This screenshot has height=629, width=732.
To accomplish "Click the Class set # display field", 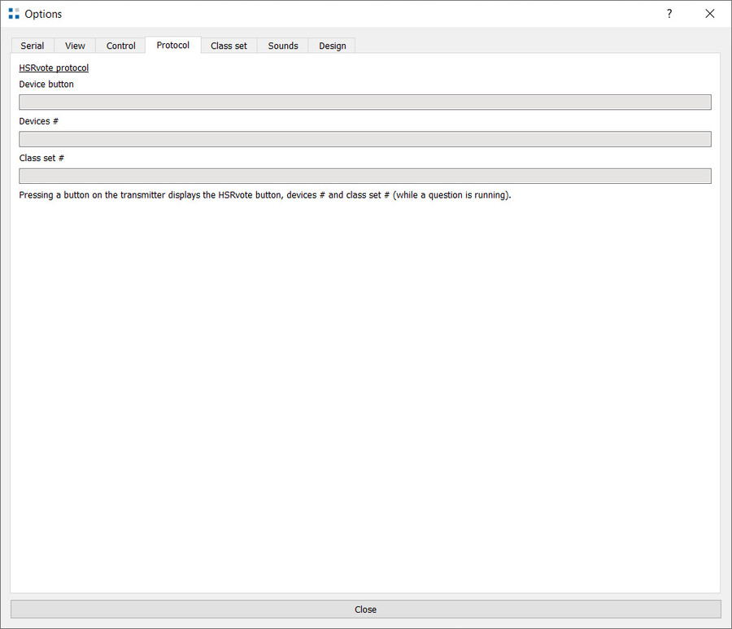I will click(x=365, y=177).
